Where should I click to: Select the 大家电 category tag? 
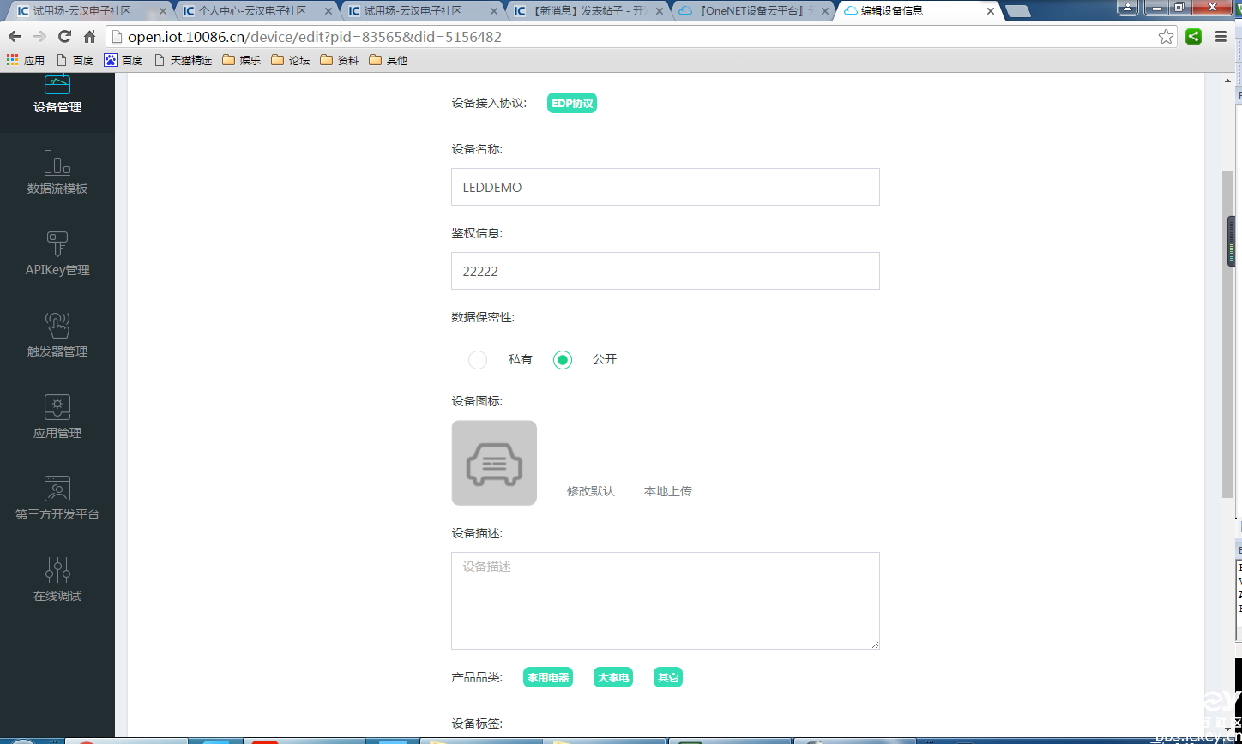coord(613,677)
